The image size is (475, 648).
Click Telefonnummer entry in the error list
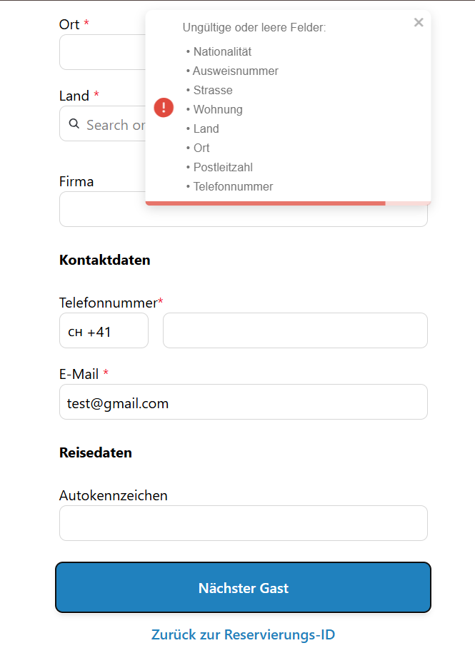233,186
